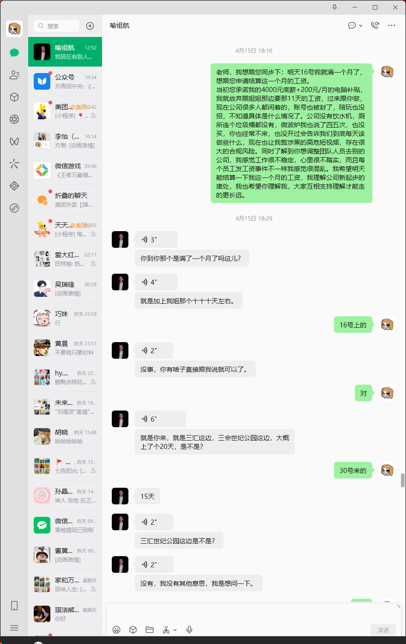
Task: Open the Contacts icon in the sidebar
Action: [14, 75]
